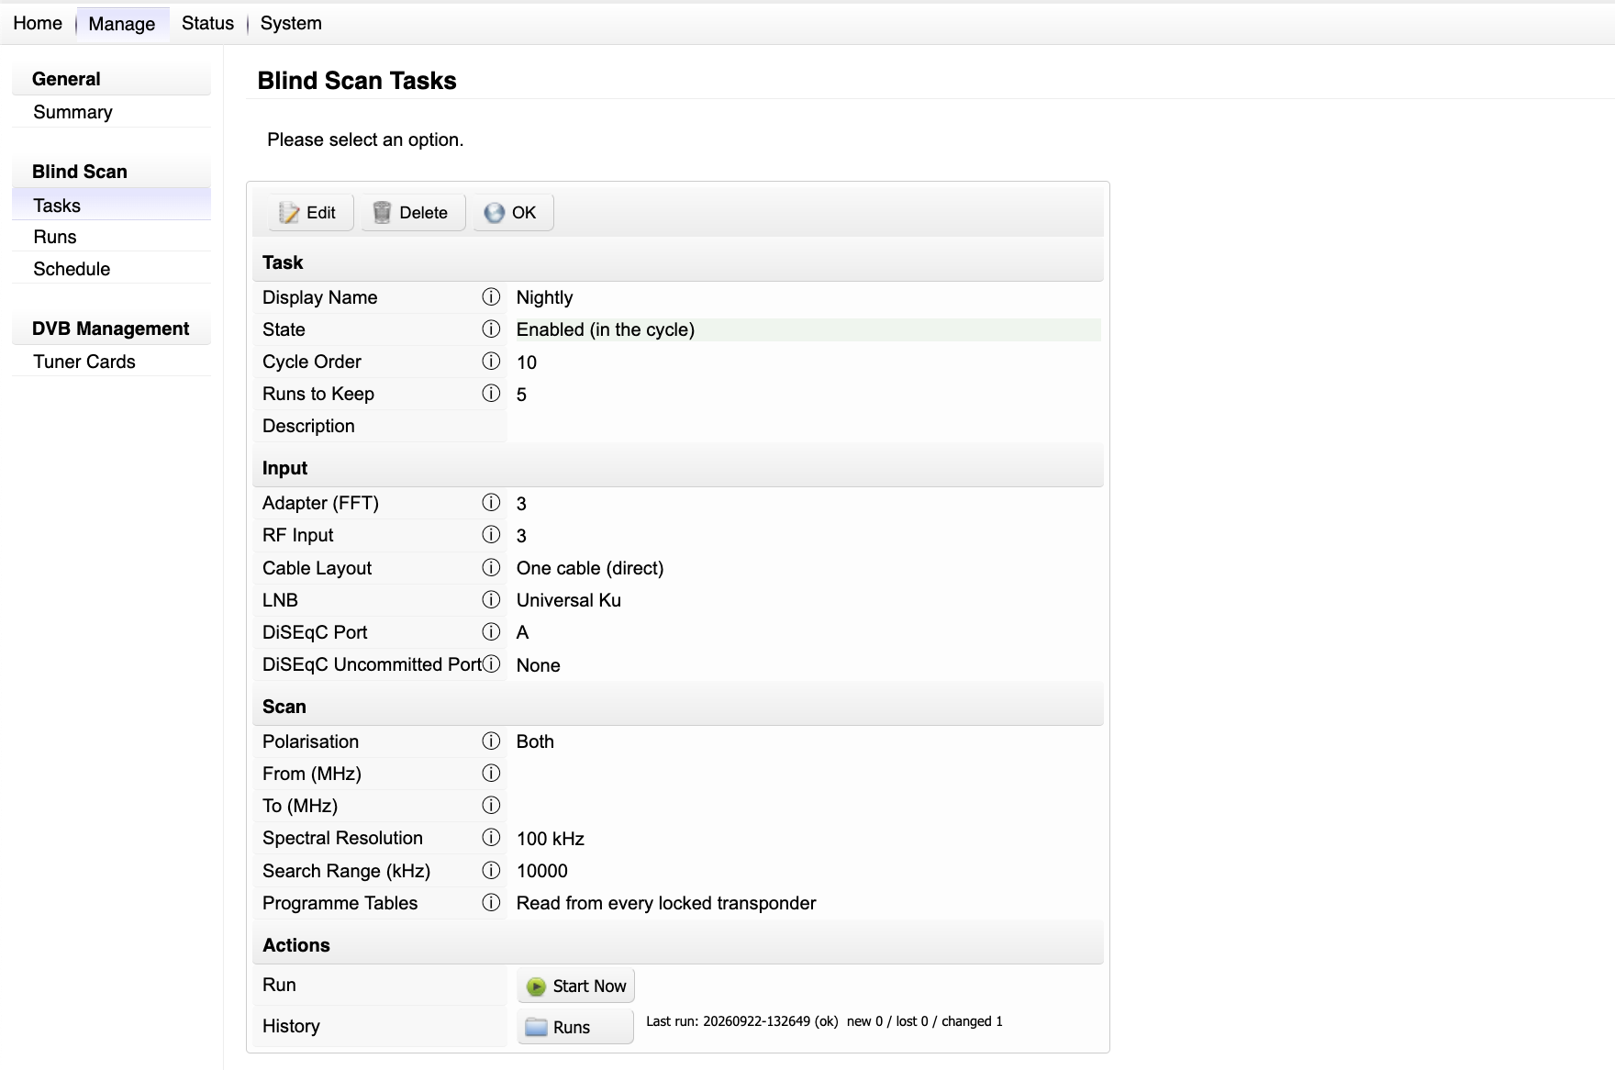The image size is (1615, 1070).
Task: Show info for Adapter (FFT)
Action: click(x=491, y=502)
